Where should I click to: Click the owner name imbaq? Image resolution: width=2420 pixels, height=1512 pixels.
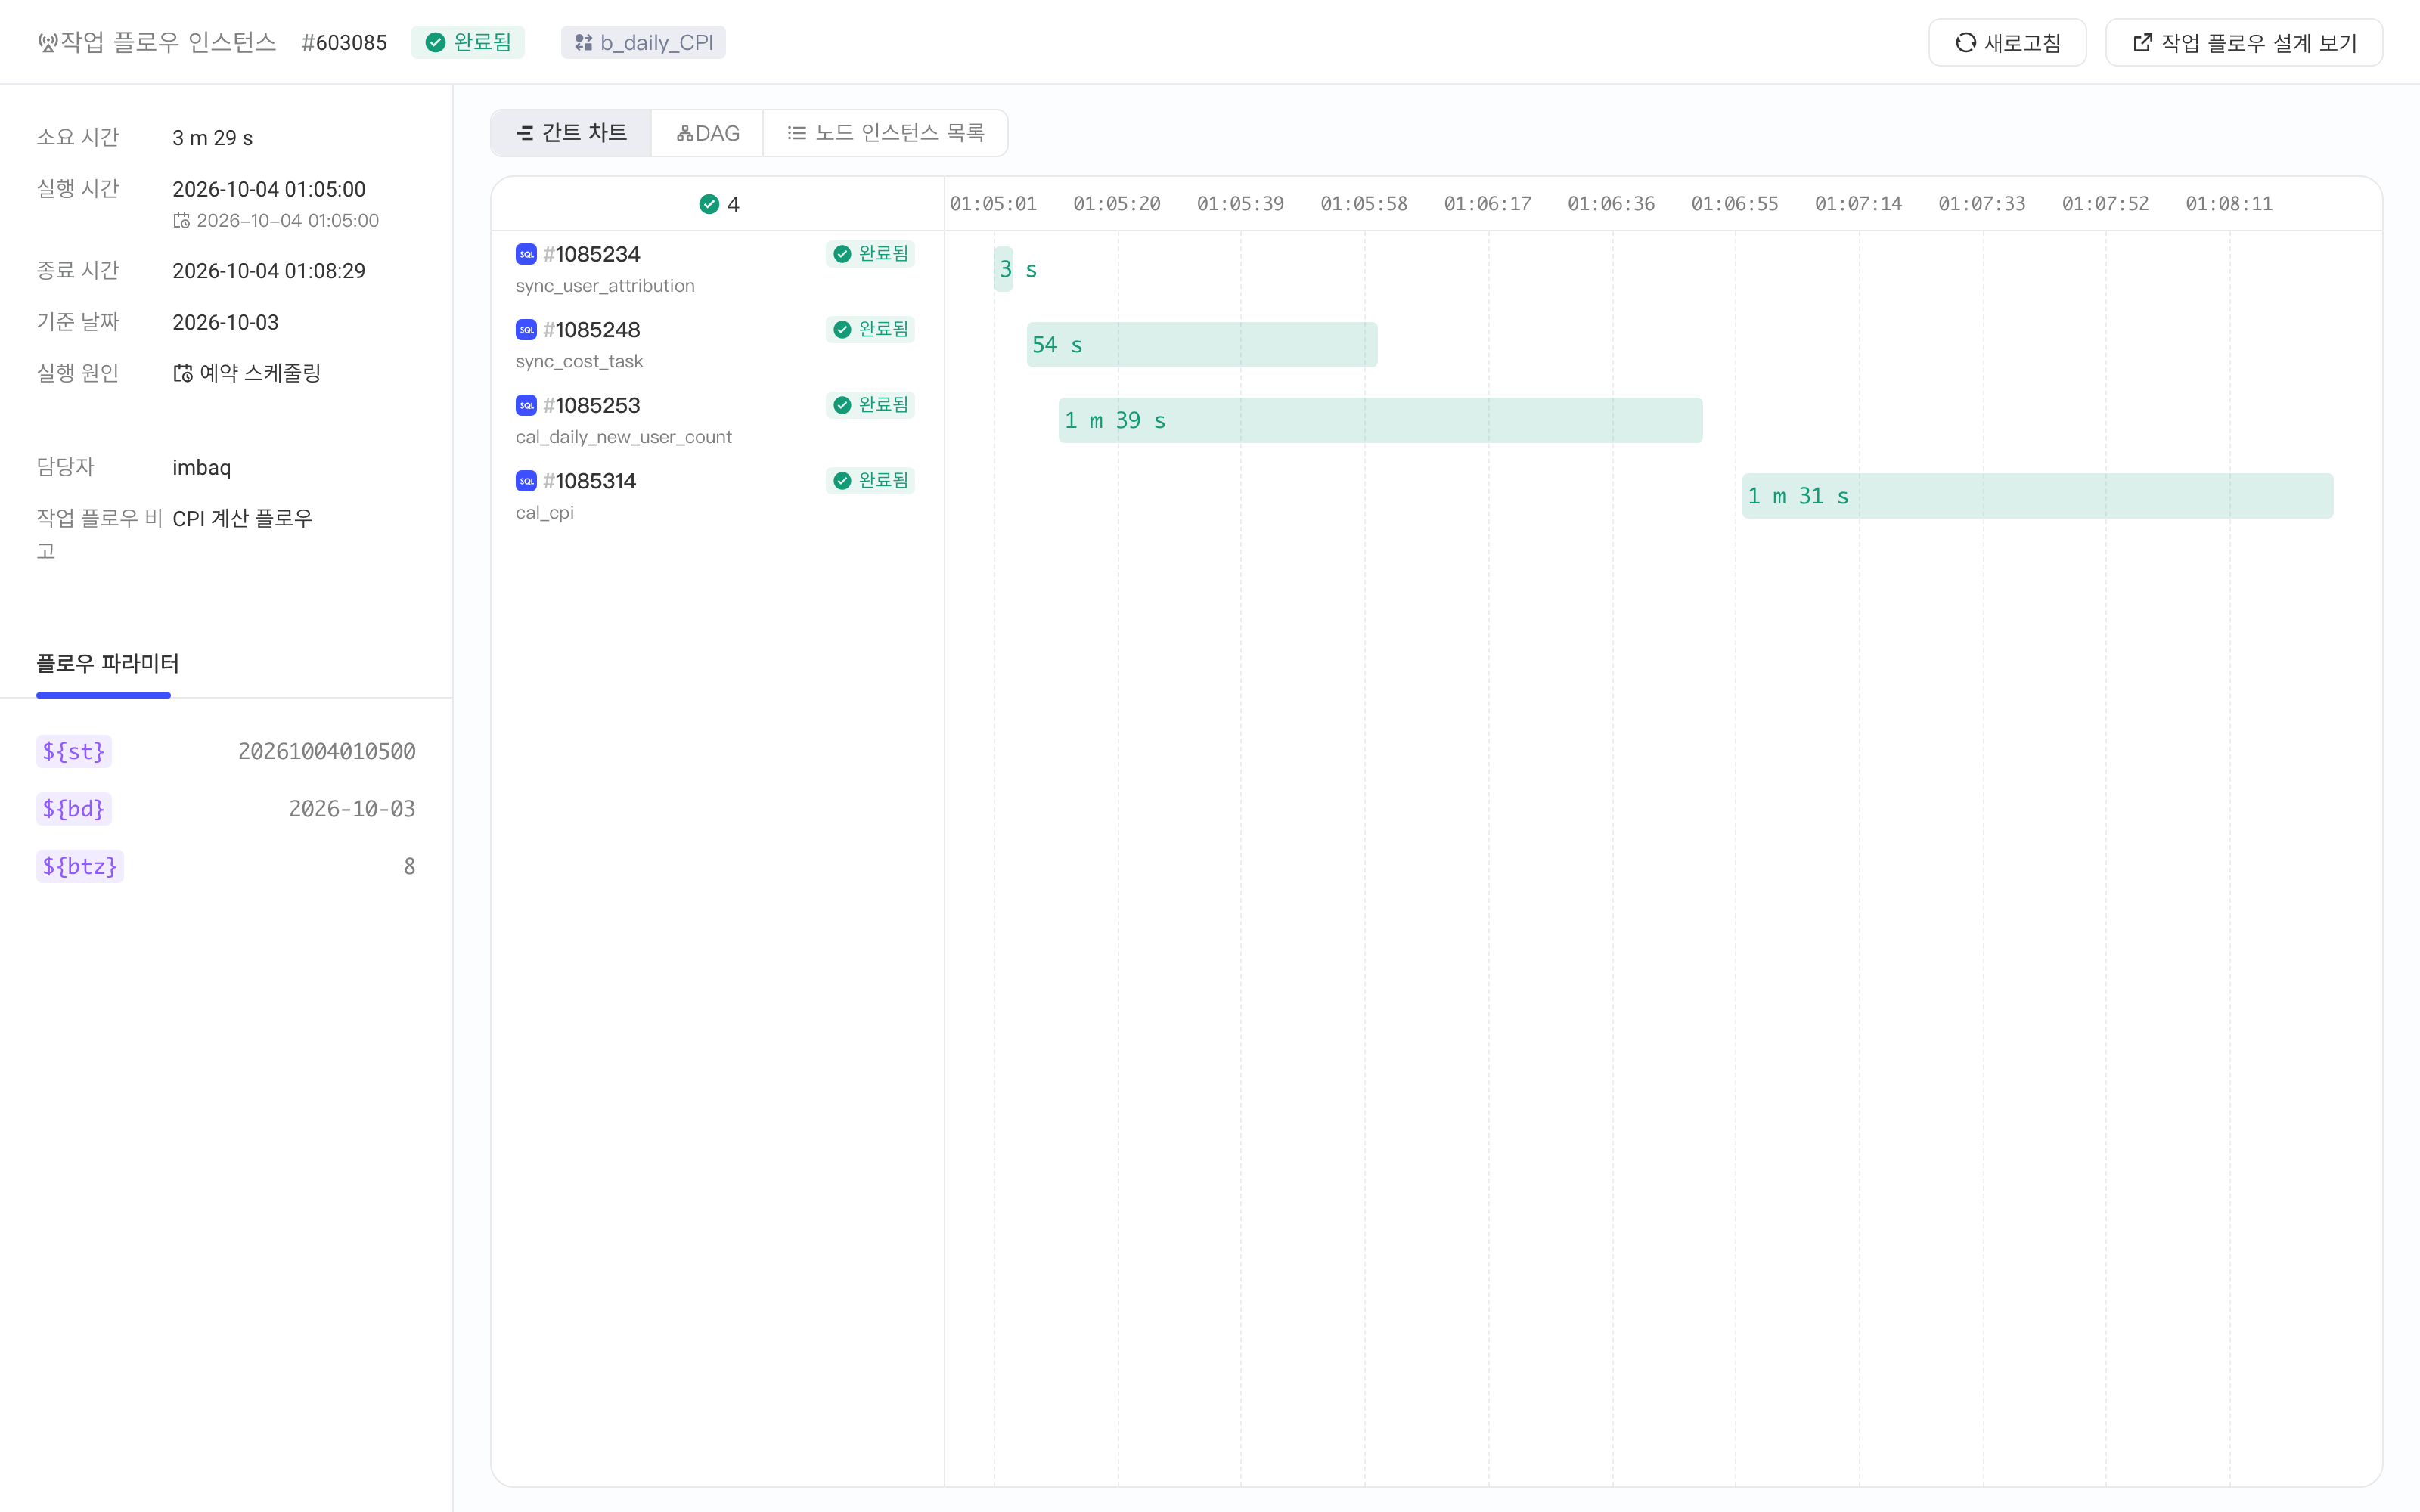[201, 467]
